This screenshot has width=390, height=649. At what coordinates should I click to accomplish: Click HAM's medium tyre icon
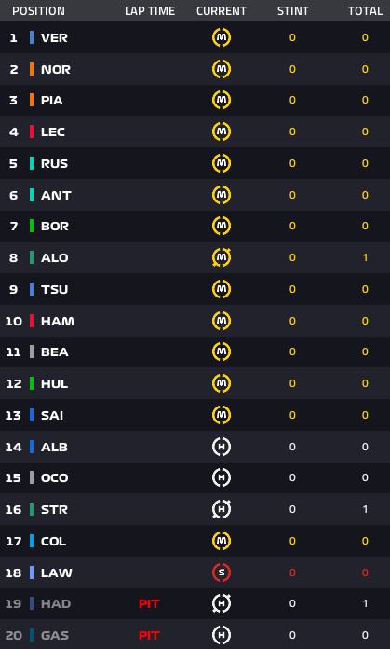click(x=222, y=321)
